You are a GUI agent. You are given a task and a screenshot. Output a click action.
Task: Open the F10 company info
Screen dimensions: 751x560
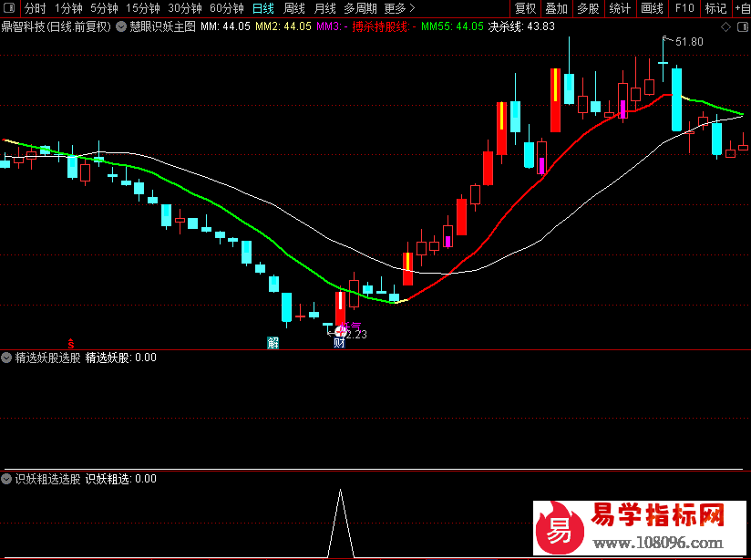click(x=684, y=8)
